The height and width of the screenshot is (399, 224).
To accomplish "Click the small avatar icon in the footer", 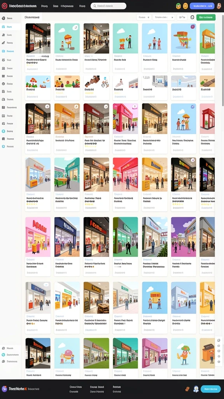I will (x=196, y=389).
